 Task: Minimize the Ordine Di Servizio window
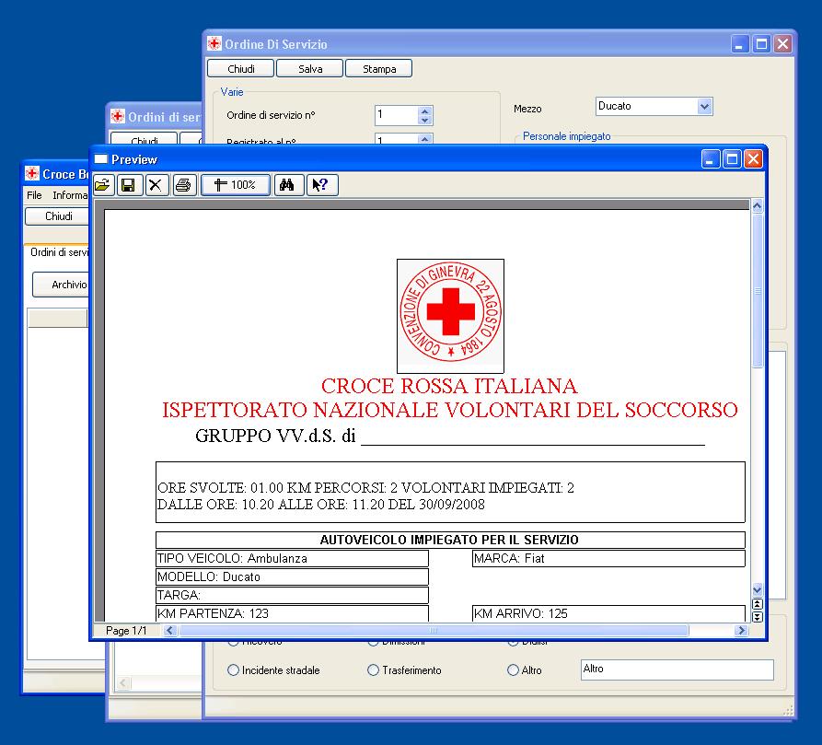pyautogui.click(x=740, y=44)
